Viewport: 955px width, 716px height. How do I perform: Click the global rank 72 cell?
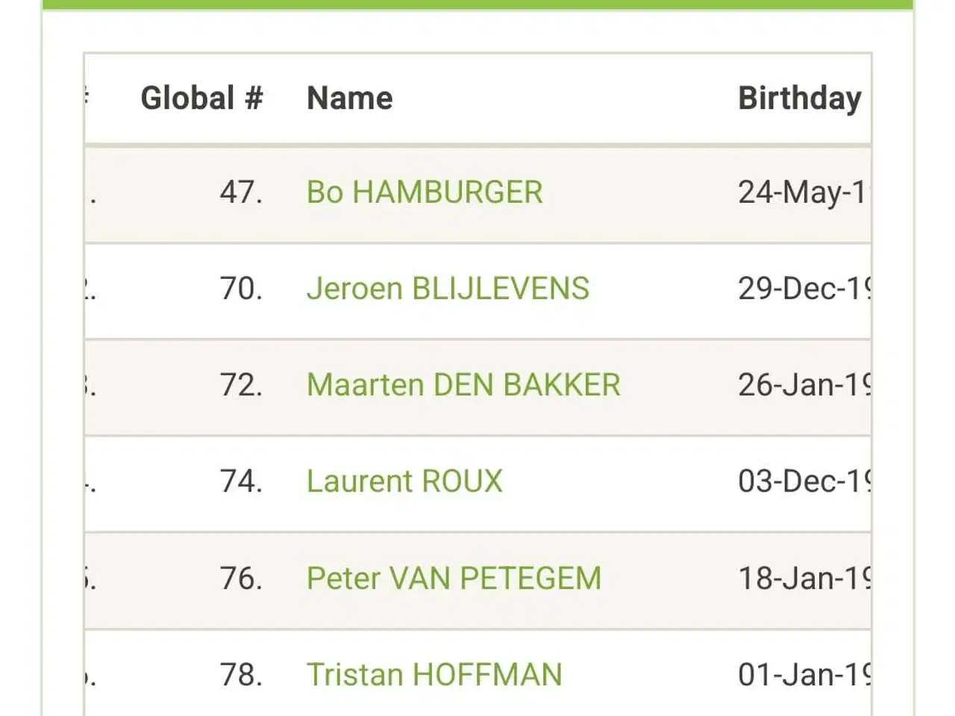(240, 385)
